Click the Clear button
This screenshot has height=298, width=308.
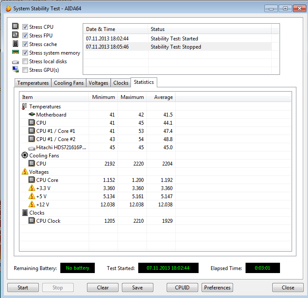103,287
